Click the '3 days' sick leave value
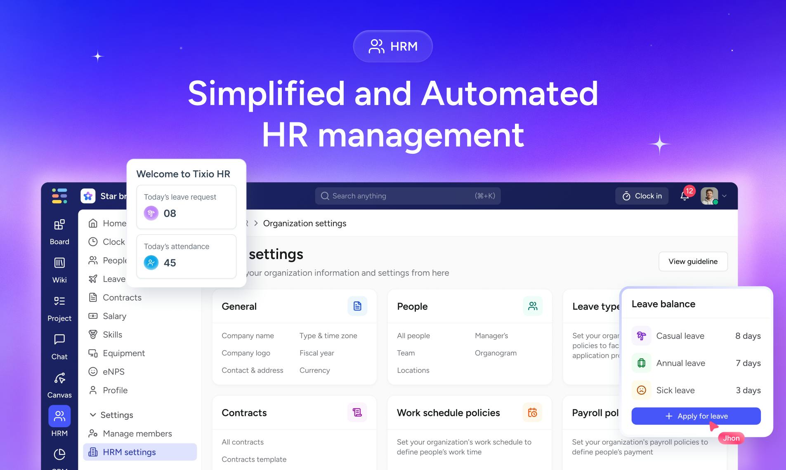Image resolution: width=786 pixels, height=470 pixels. pos(748,390)
